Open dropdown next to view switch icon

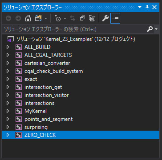click(x=46, y=19)
